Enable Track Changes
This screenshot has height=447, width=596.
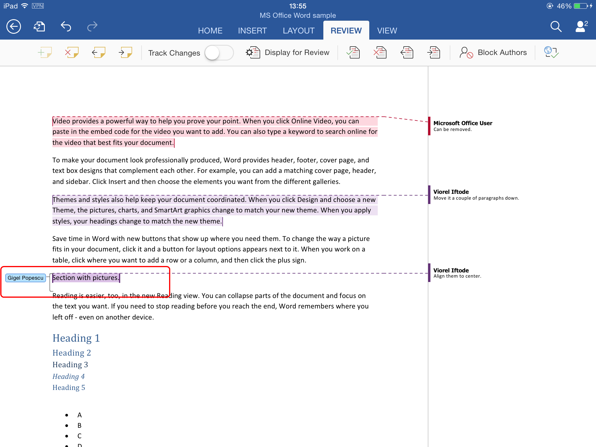click(x=219, y=52)
